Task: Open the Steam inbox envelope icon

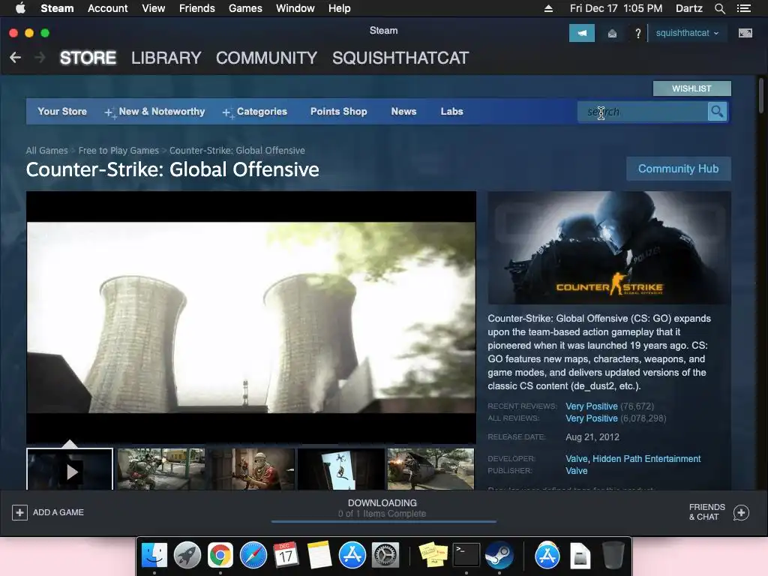Action: (x=612, y=33)
